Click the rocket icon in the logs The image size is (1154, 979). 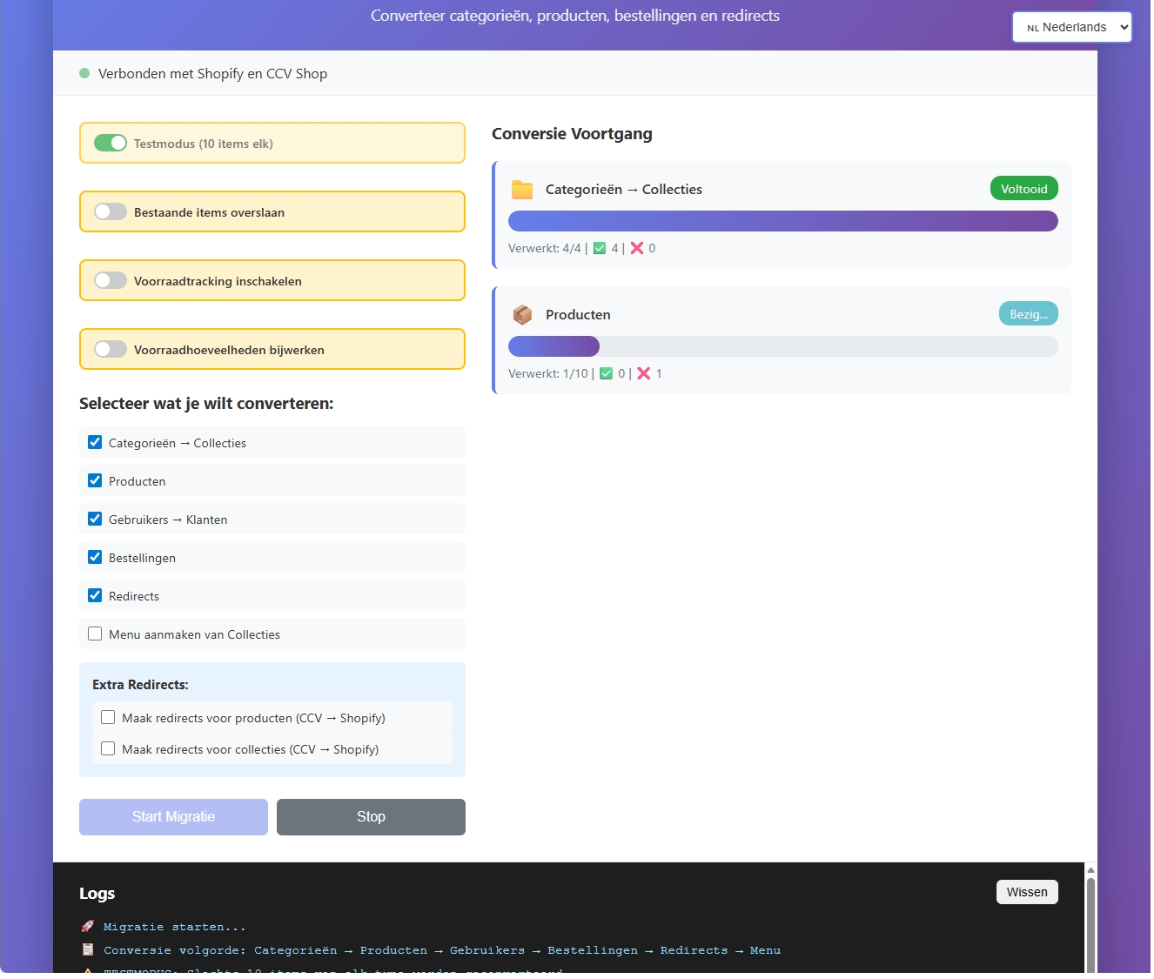pyautogui.click(x=87, y=927)
